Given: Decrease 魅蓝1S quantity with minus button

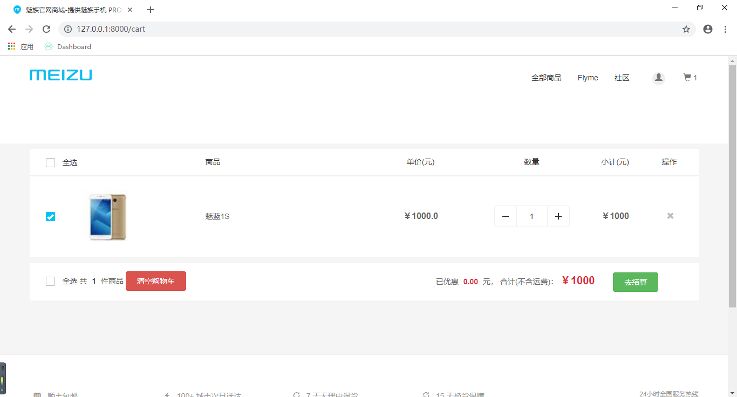Looking at the screenshot, I should point(506,216).
